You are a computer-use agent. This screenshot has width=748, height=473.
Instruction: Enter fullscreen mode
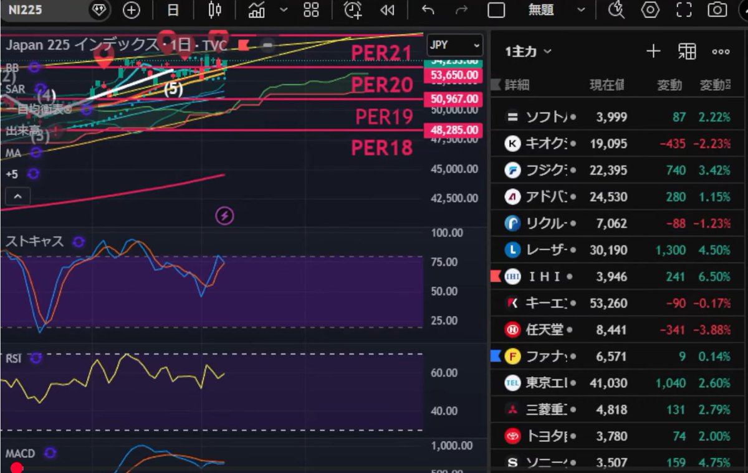click(x=684, y=10)
